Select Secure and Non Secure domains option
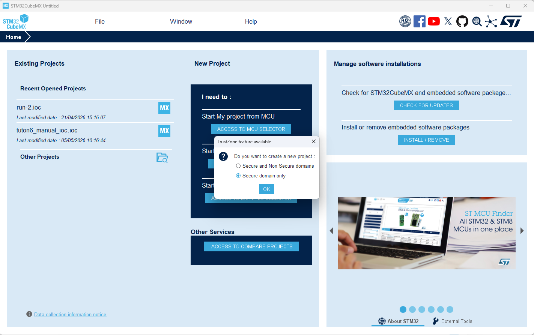This screenshot has height=335, width=534. [275, 166]
